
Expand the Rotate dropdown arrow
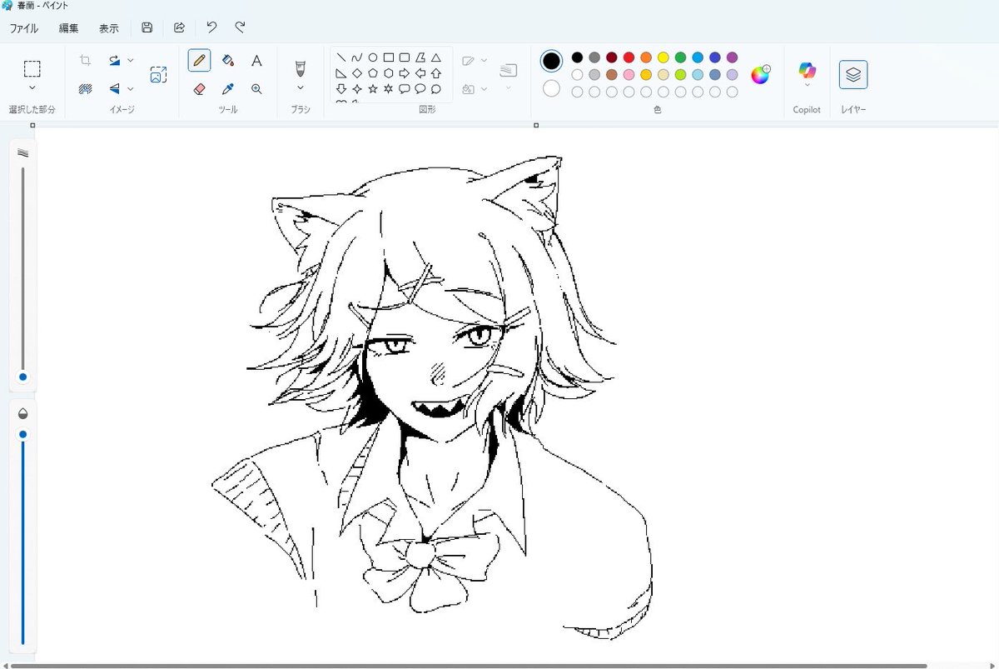pyautogui.click(x=131, y=60)
